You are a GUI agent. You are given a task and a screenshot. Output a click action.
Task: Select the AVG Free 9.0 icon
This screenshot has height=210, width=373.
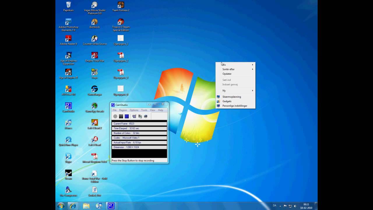68,91
